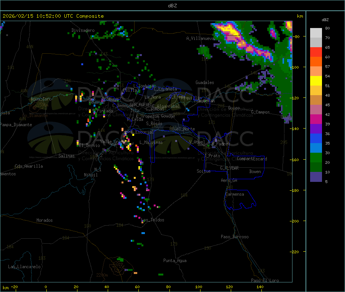
Task: Select the '-200' km tick on right axis
Action: (x=295, y=221)
